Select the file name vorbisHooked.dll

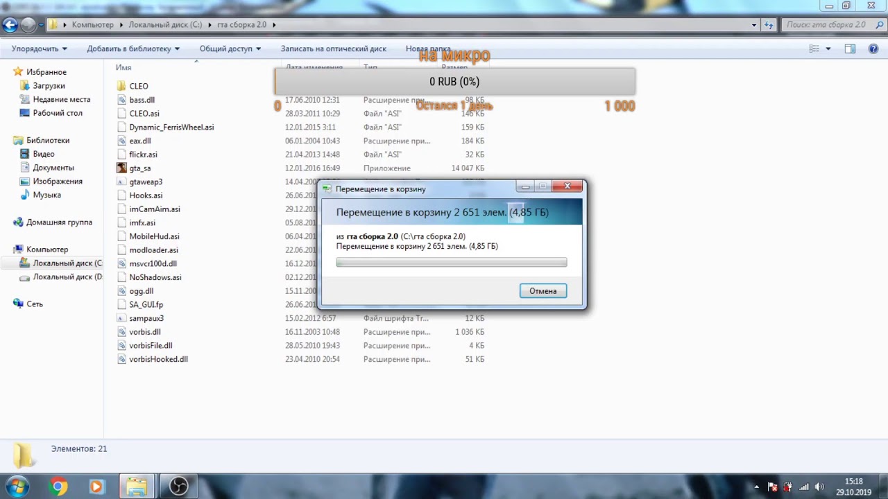(158, 359)
